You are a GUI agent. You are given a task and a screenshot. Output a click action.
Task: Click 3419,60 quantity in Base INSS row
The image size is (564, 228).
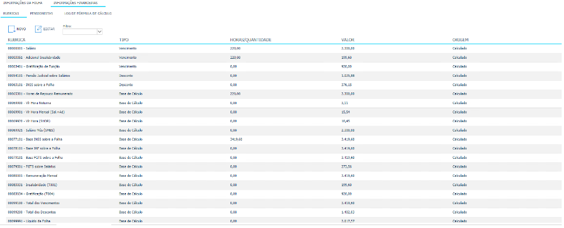(x=236, y=139)
